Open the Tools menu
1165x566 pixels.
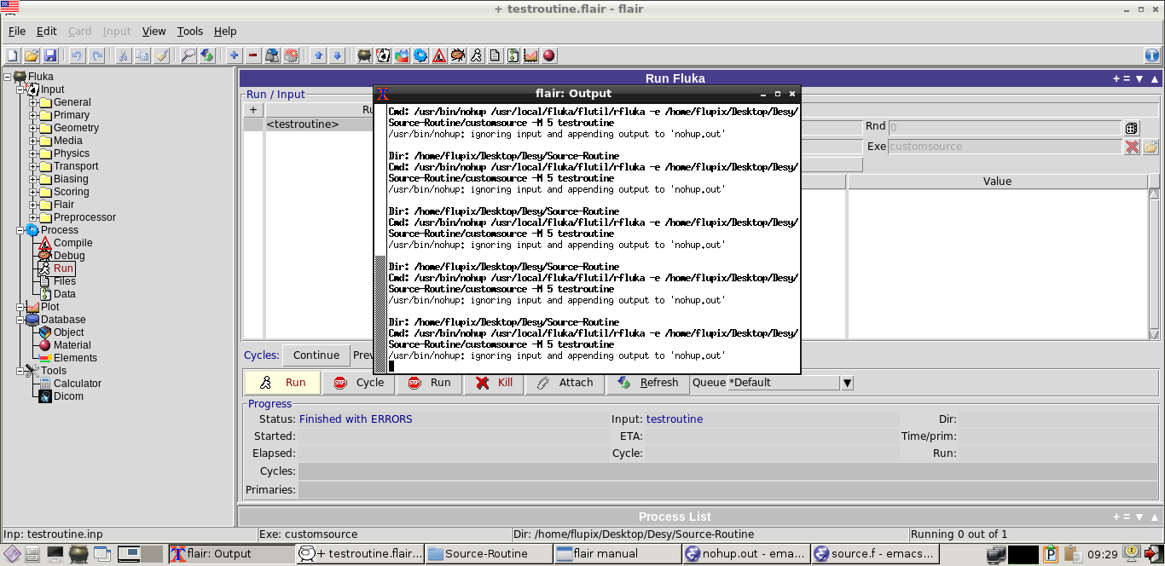(x=190, y=32)
